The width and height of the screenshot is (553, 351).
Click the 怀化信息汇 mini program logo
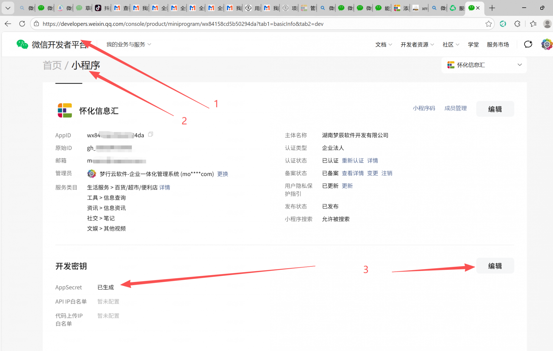tap(65, 110)
